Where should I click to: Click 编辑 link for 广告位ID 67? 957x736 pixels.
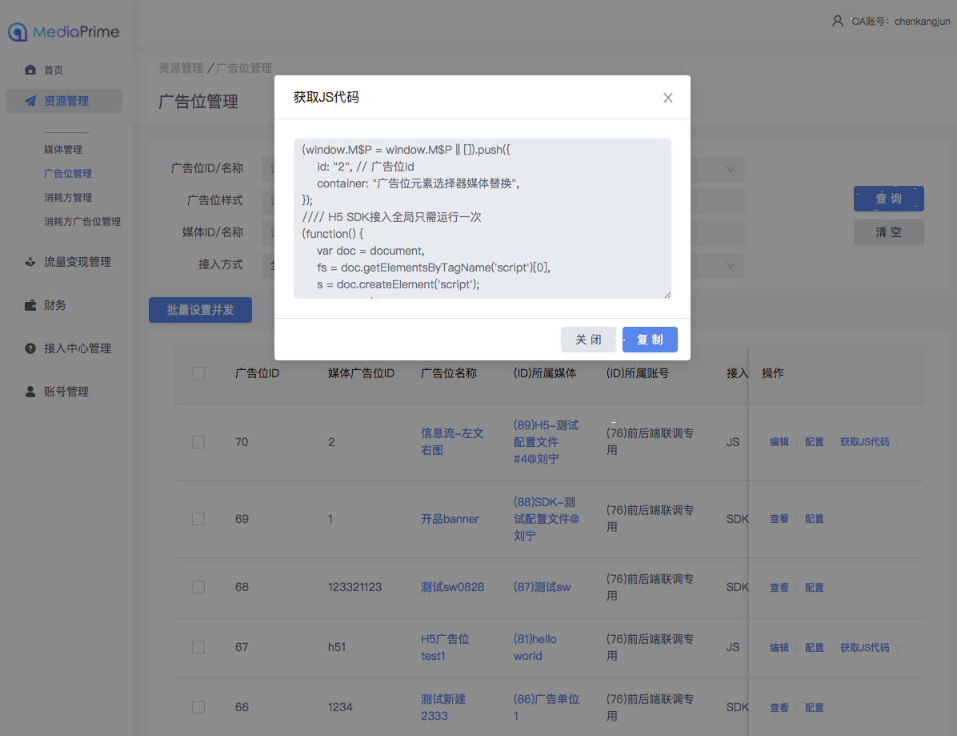[779, 647]
